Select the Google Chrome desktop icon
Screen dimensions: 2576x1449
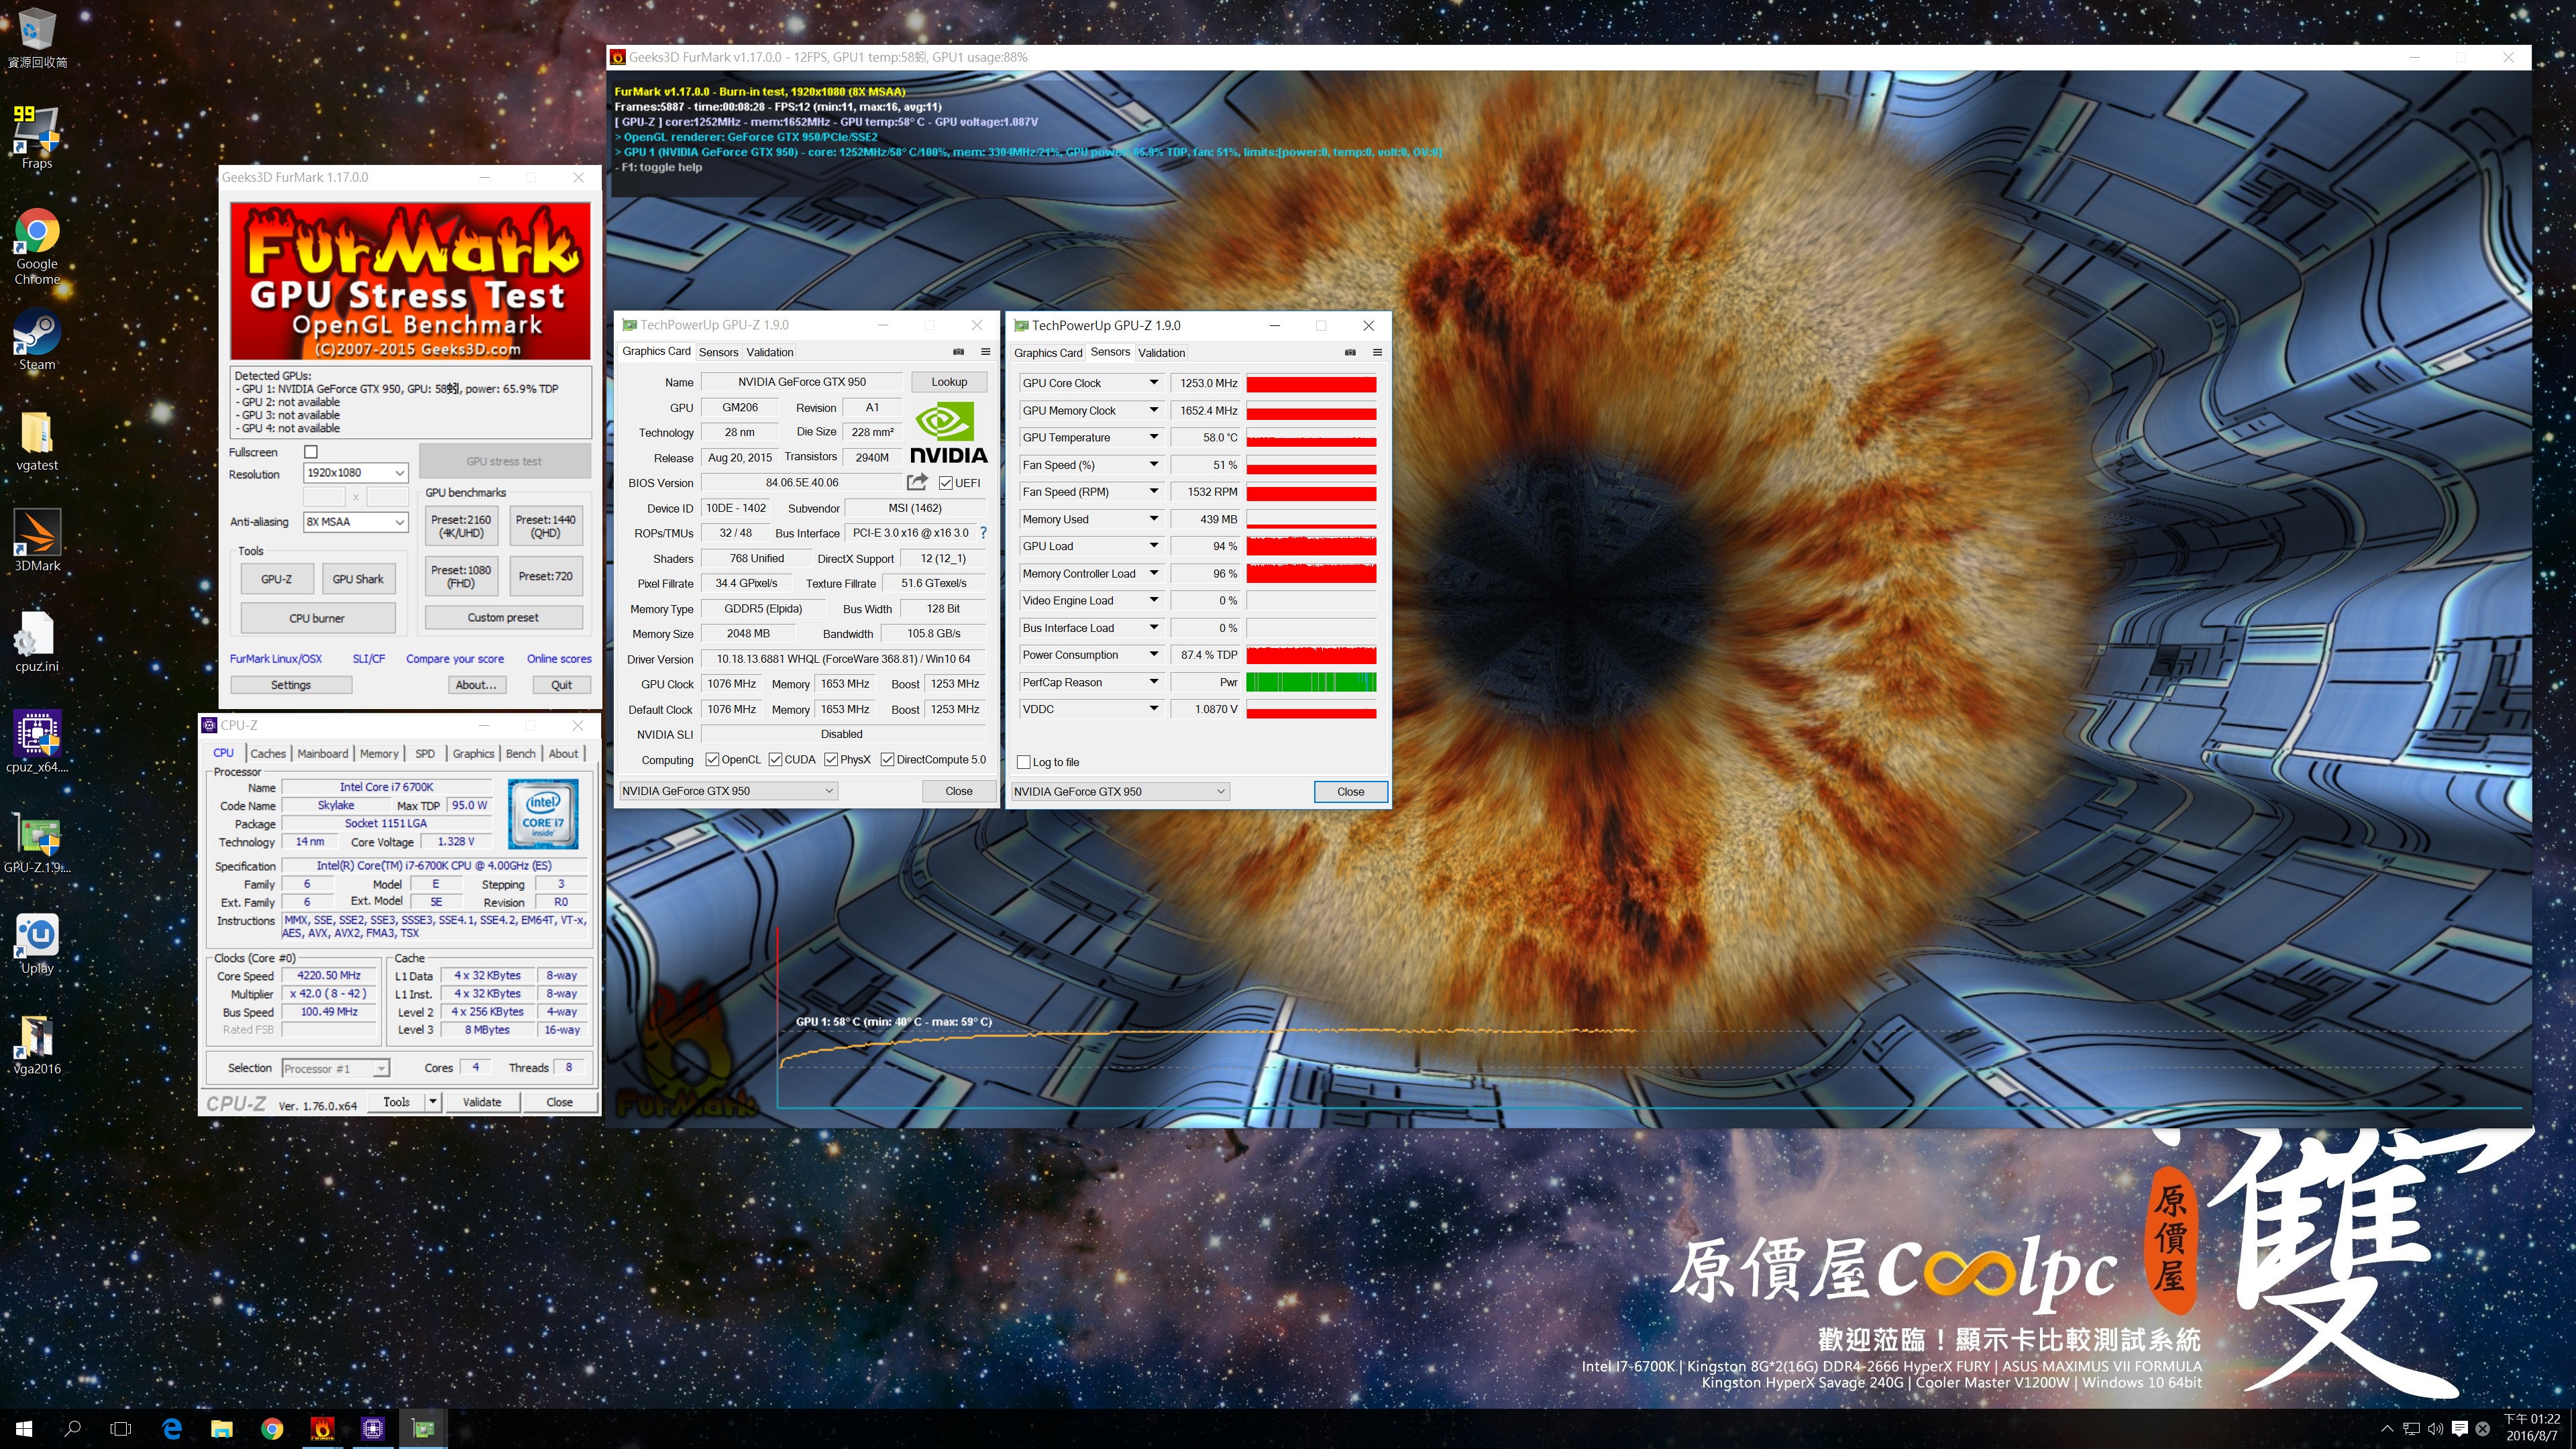coord(37,246)
